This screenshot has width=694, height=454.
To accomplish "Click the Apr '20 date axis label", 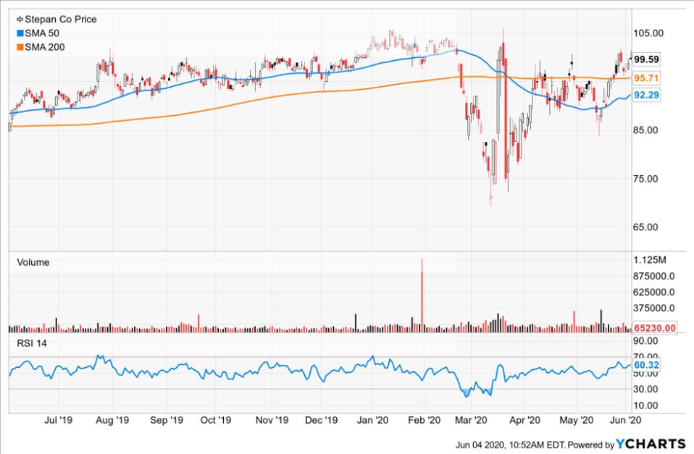I will [x=524, y=421].
